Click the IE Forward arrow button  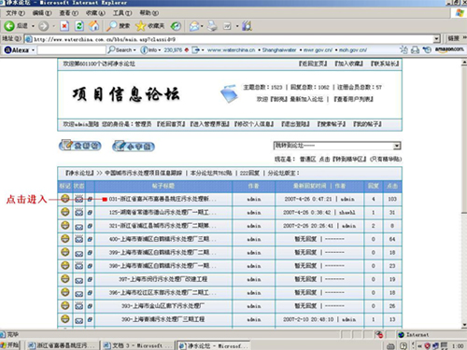pos(43,26)
